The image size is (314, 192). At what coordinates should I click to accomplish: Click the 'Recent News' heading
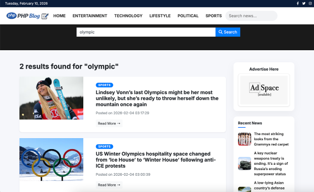[x=250, y=123]
